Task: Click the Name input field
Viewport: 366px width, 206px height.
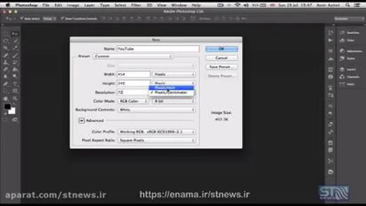Action: point(158,49)
